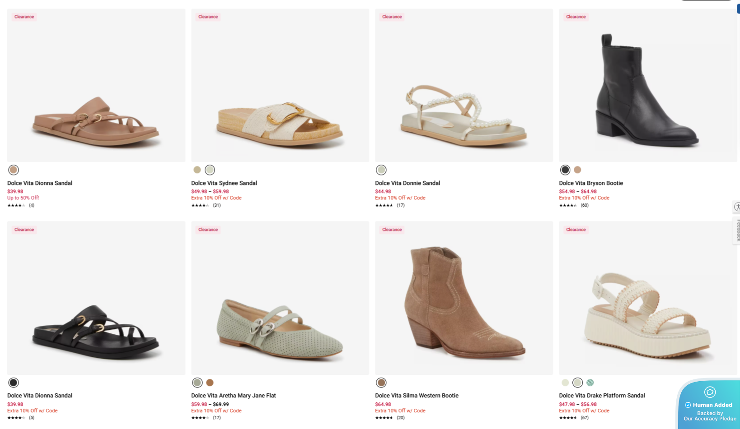
Task: Click the Clearance badge on Aretha Mary Jane Flat
Action: pos(207,229)
